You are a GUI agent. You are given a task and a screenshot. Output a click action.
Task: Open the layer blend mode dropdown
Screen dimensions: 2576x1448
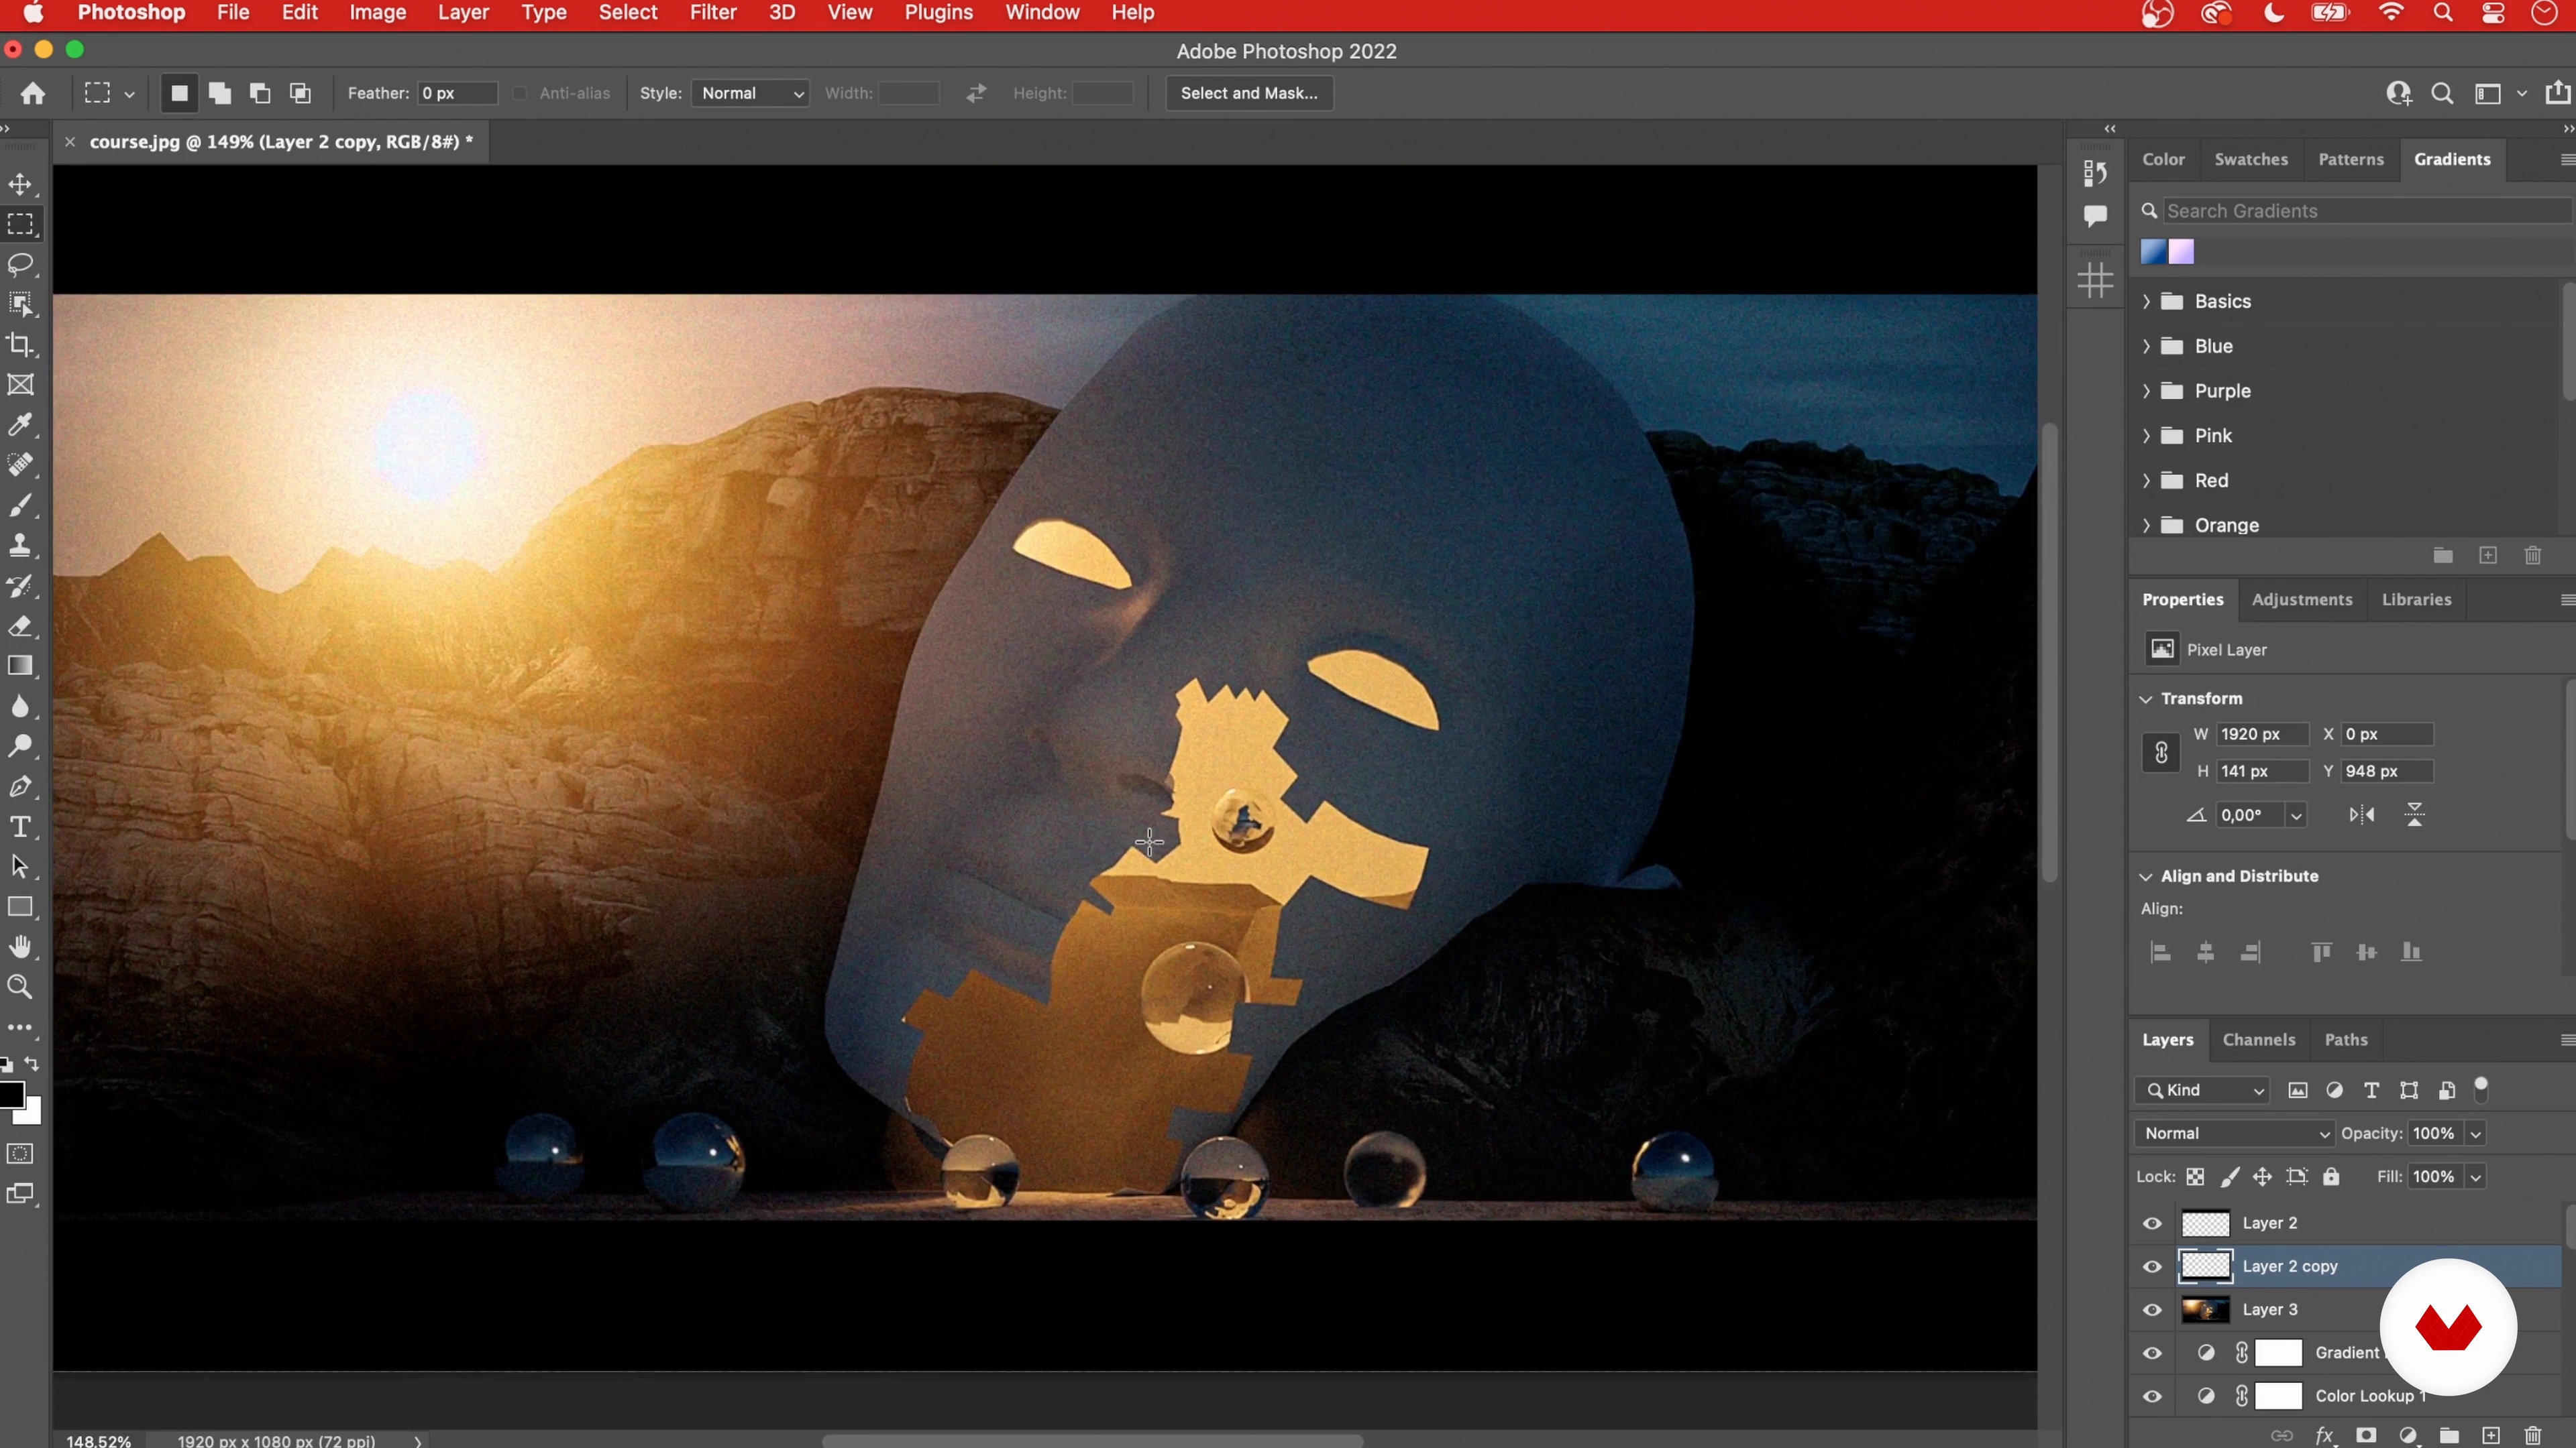tap(2235, 1133)
